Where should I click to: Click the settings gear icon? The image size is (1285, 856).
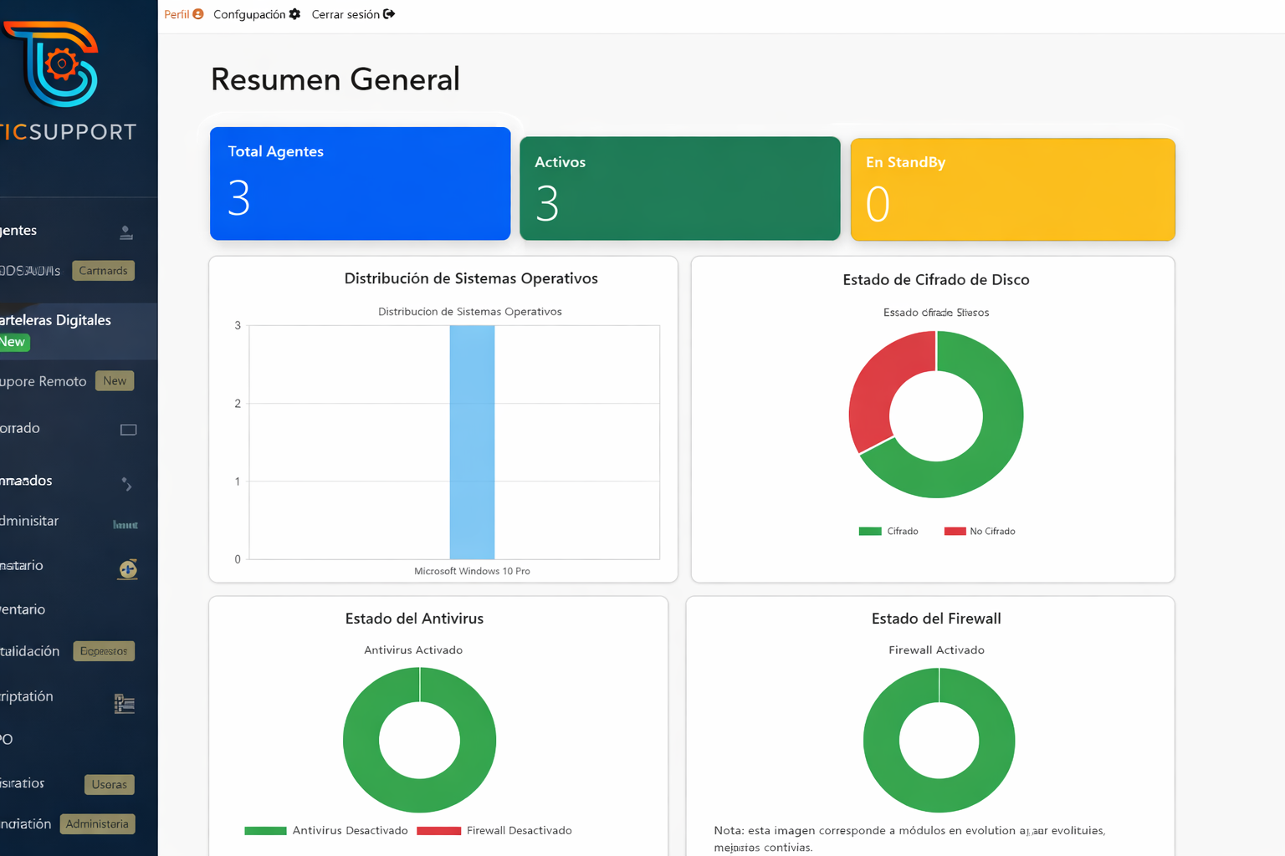[294, 14]
